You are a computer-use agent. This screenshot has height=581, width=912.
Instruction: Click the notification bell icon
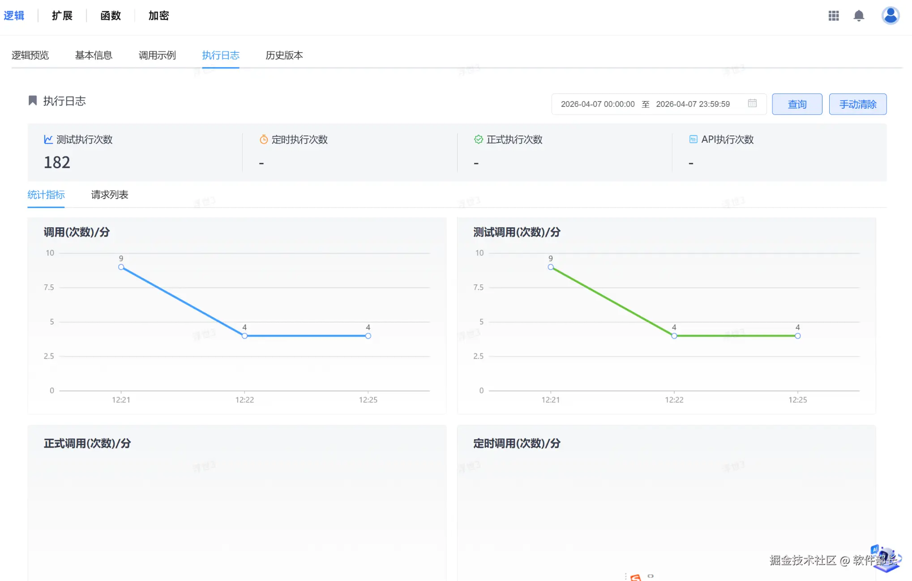pos(858,16)
